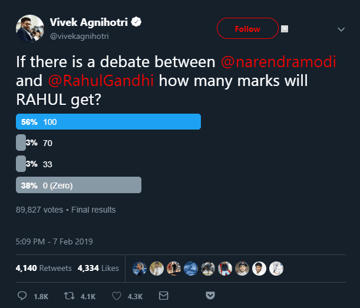Click the Pocket save icon
Image resolution: width=360 pixels, height=308 pixels.
point(210,295)
